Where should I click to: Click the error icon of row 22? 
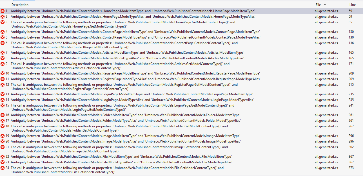[x=3, y=157]
